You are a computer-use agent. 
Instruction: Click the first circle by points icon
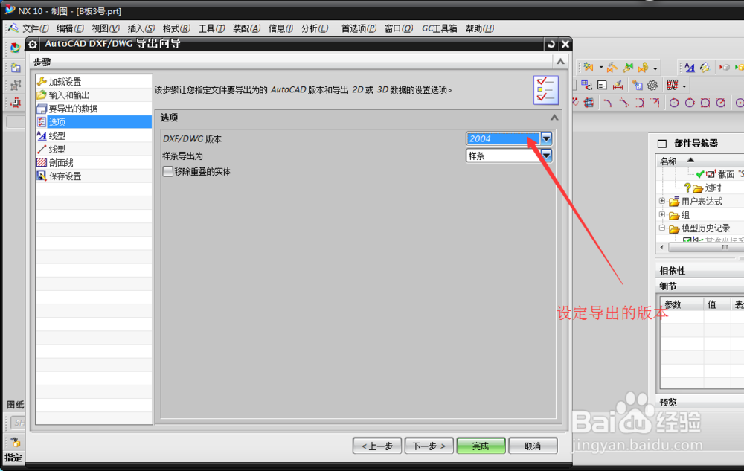(x=674, y=103)
